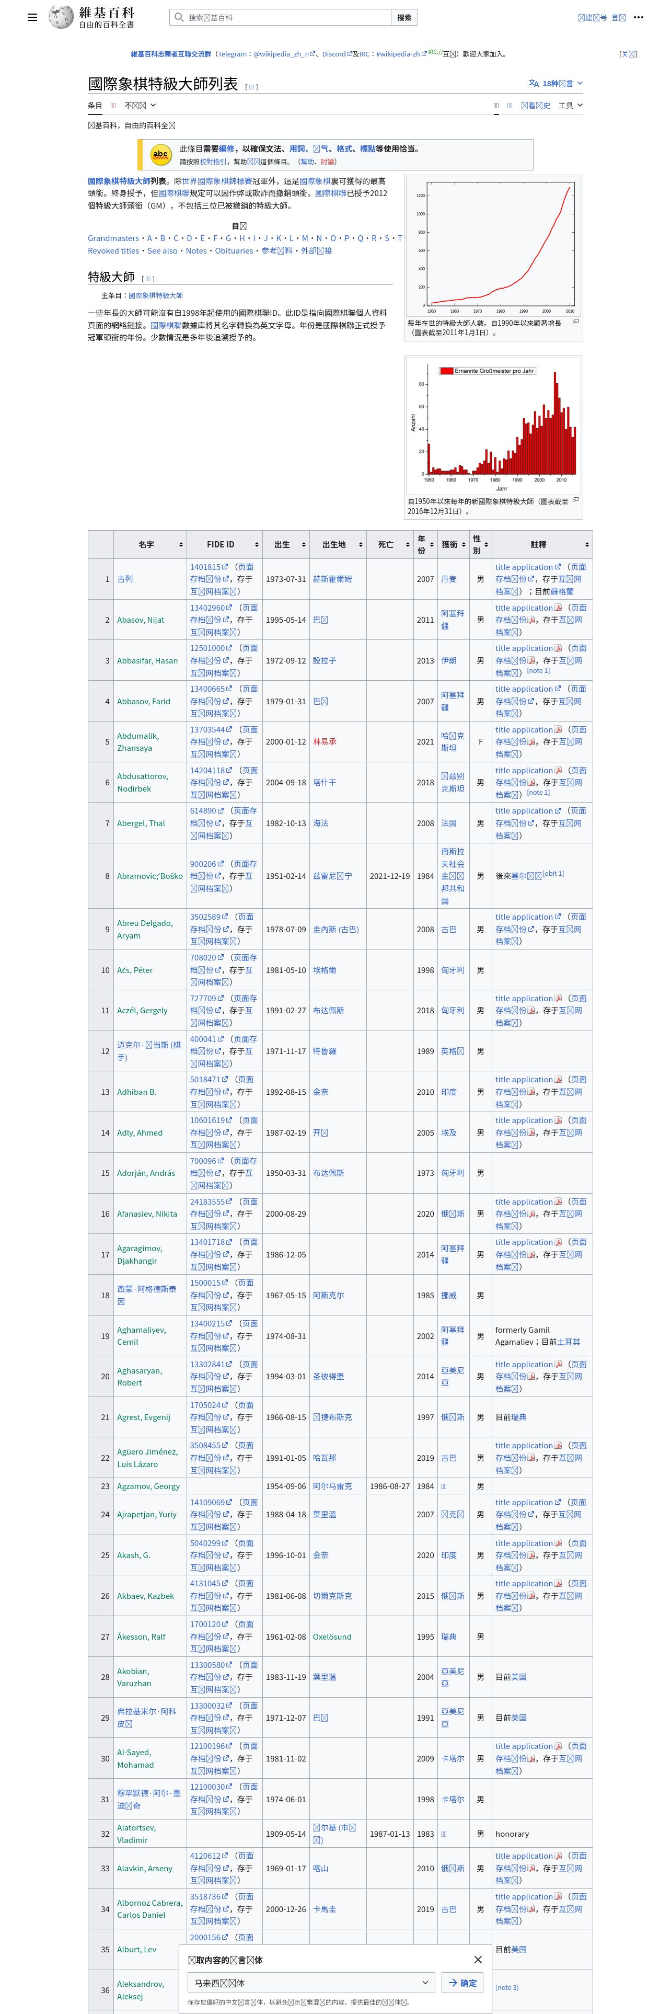Click the Wikipedia globe logo
This screenshot has height=2014, width=671.
tap(61, 16)
